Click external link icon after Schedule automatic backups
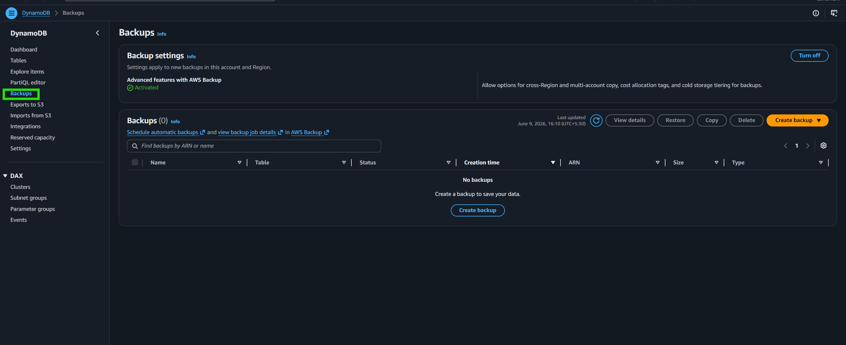The image size is (846, 345). pos(202,132)
